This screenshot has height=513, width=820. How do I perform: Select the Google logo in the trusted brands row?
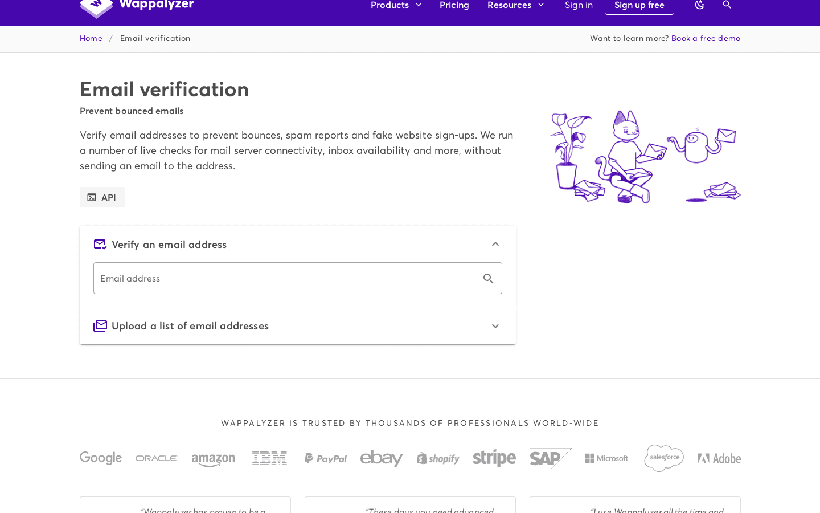coord(100,458)
